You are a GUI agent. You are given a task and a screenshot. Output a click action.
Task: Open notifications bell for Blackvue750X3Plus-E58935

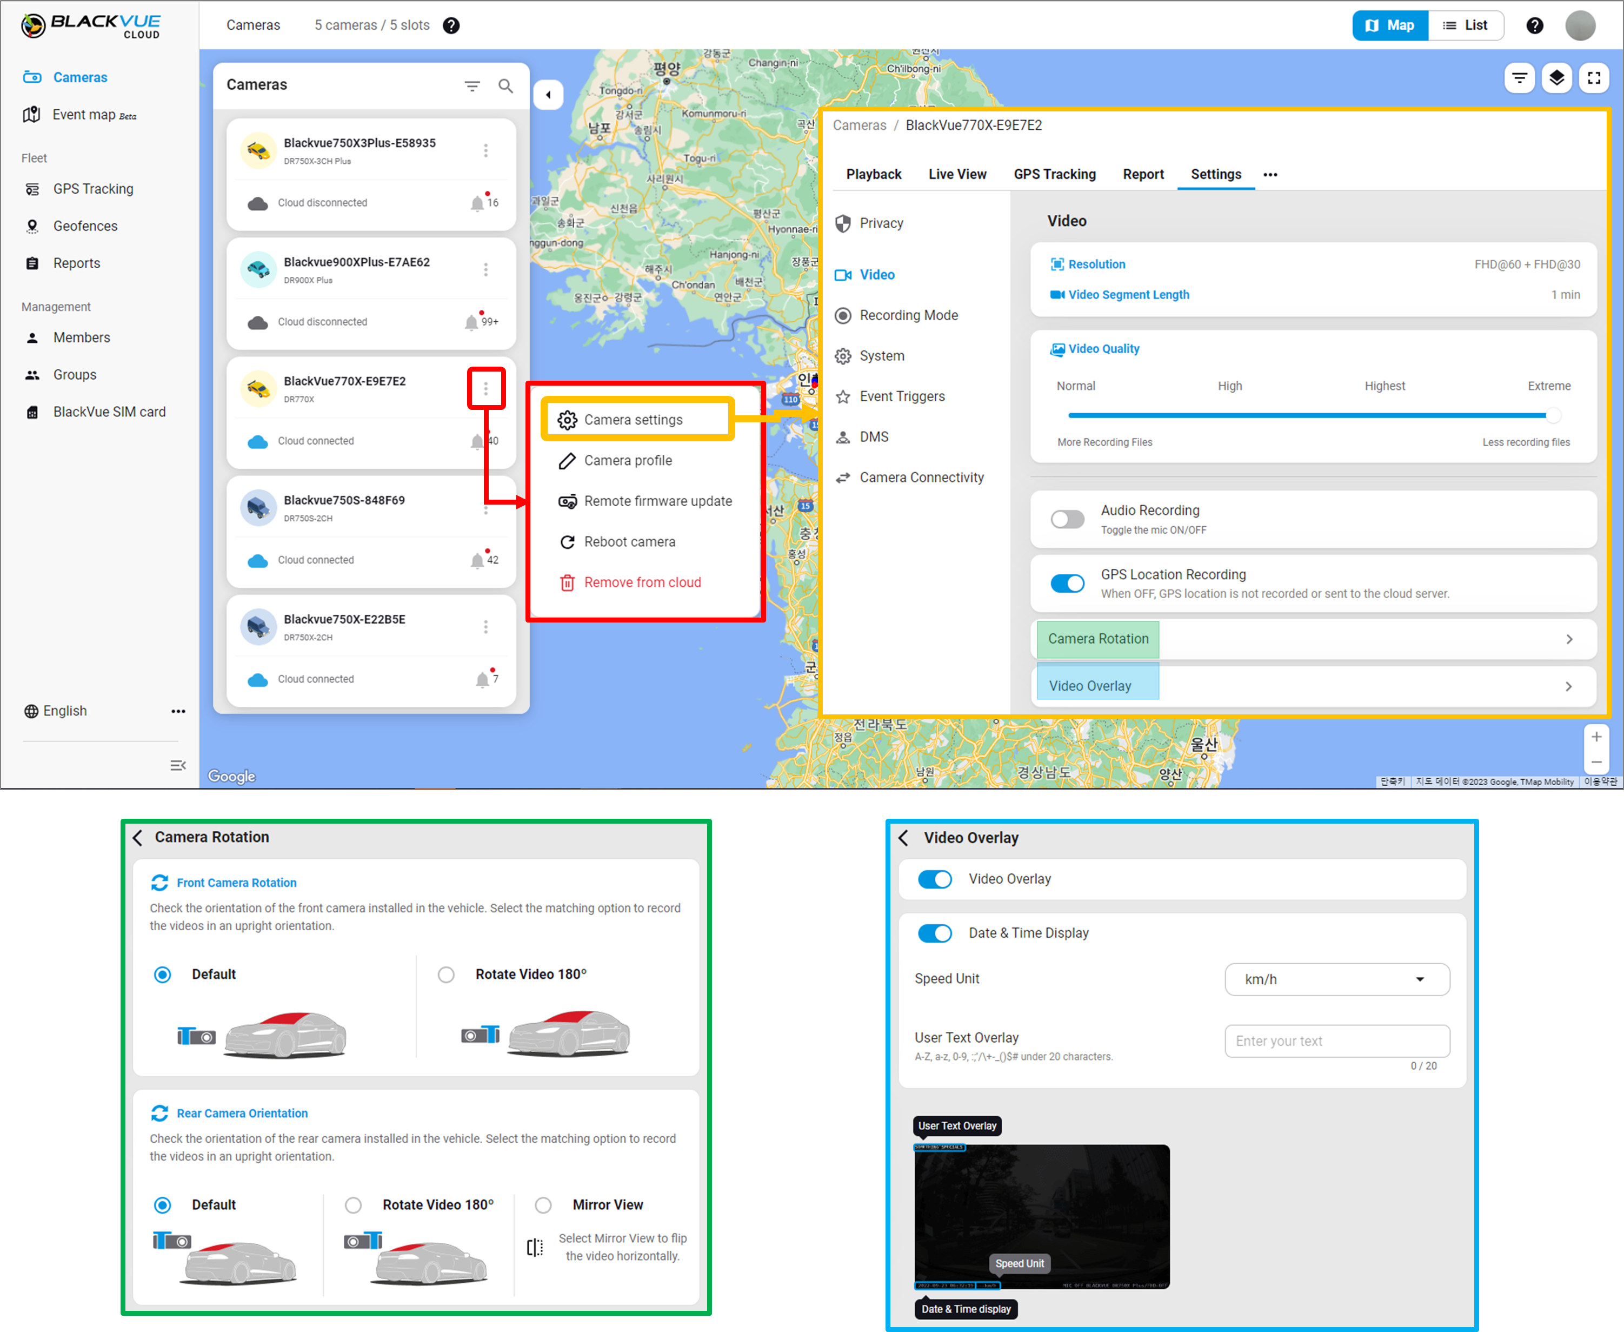tap(478, 203)
